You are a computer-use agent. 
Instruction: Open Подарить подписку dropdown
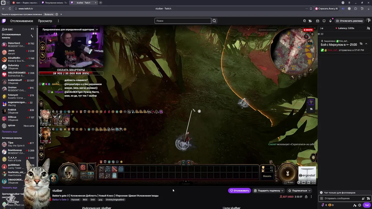coord(269,191)
